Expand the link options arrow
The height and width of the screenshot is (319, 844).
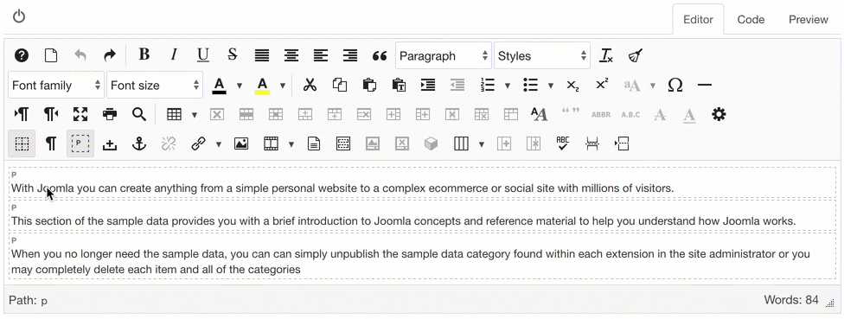pos(219,144)
